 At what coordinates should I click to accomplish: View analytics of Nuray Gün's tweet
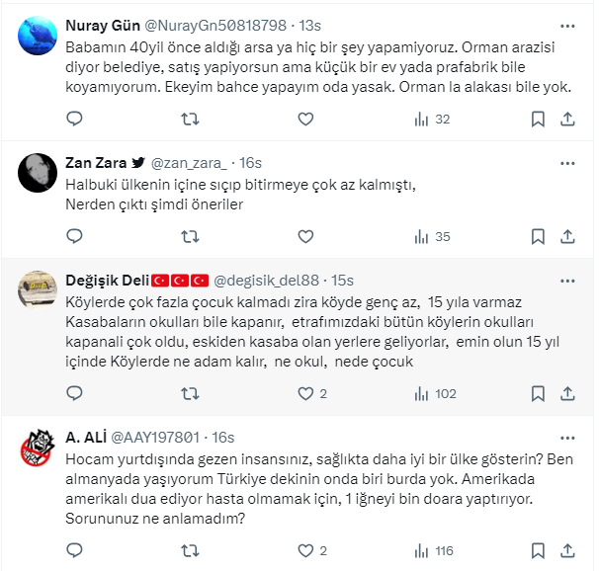tap(431, 119)
